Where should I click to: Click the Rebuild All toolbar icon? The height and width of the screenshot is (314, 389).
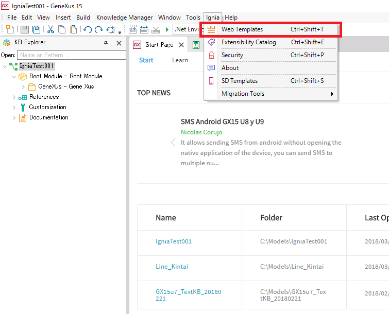(x=144, y=29)
